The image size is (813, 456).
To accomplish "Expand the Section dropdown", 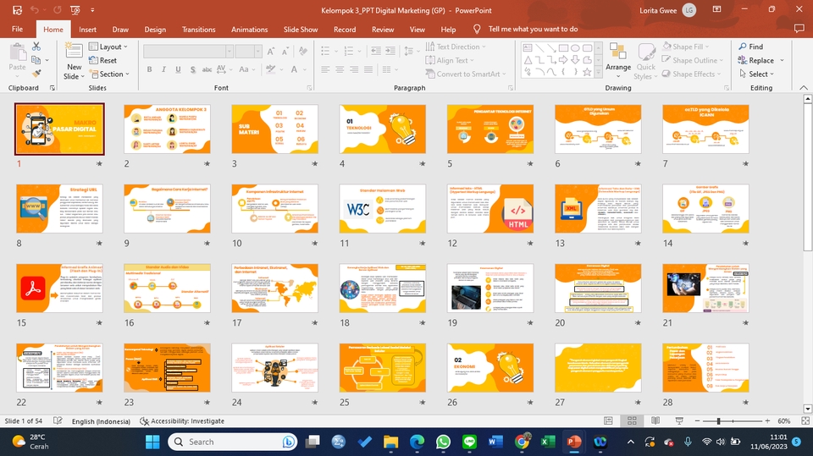I will pyautogui.click(x=109, y=74).
